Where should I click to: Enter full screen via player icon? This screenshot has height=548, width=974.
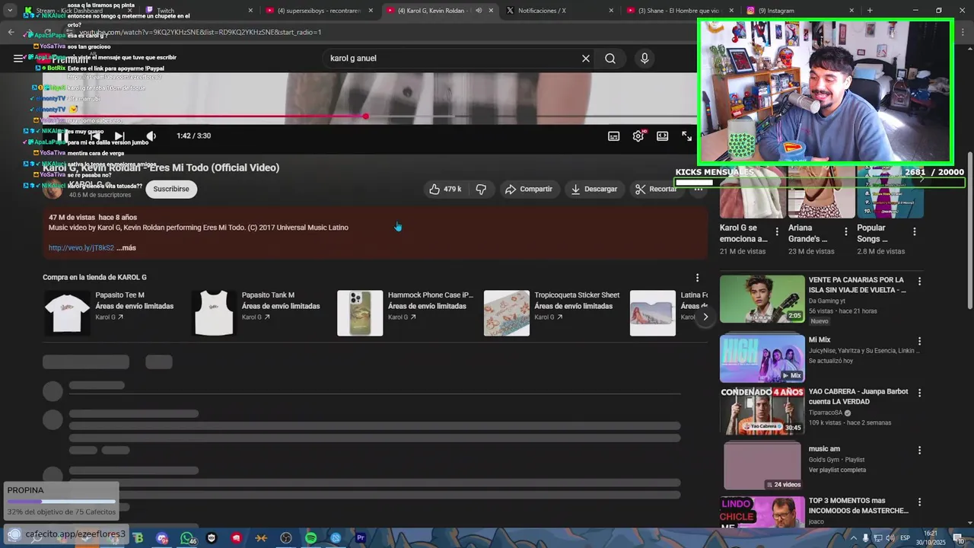(x=687, y=136)
